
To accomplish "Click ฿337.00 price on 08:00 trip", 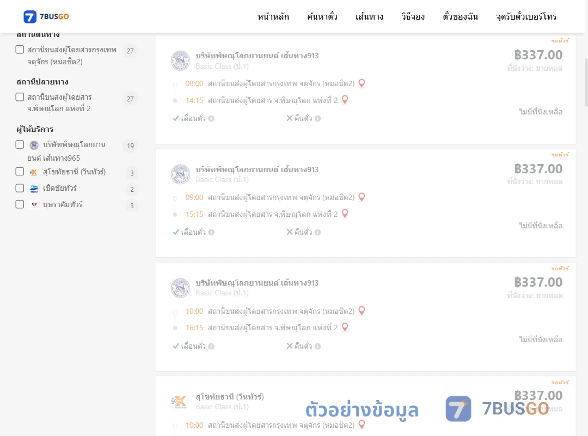I will [538, 55].
